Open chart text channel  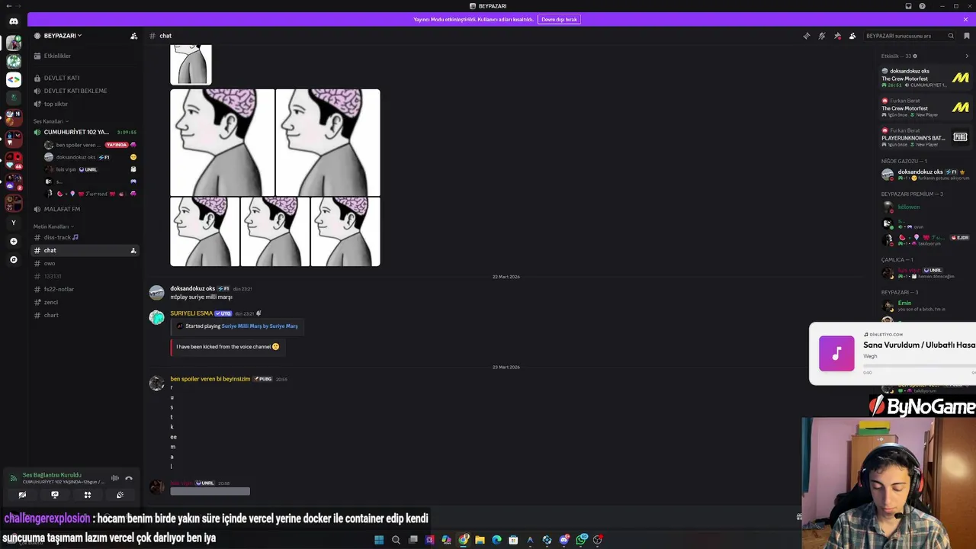(84, 315)
